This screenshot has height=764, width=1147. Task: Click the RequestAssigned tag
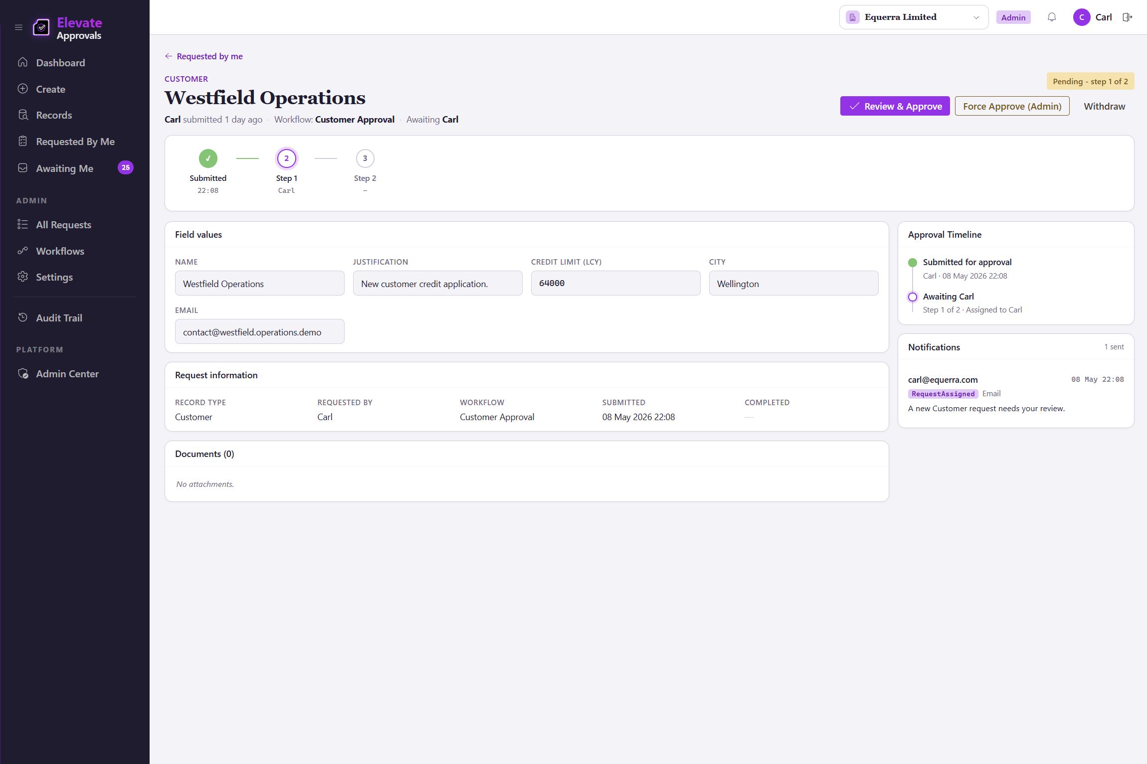[943, 394]
